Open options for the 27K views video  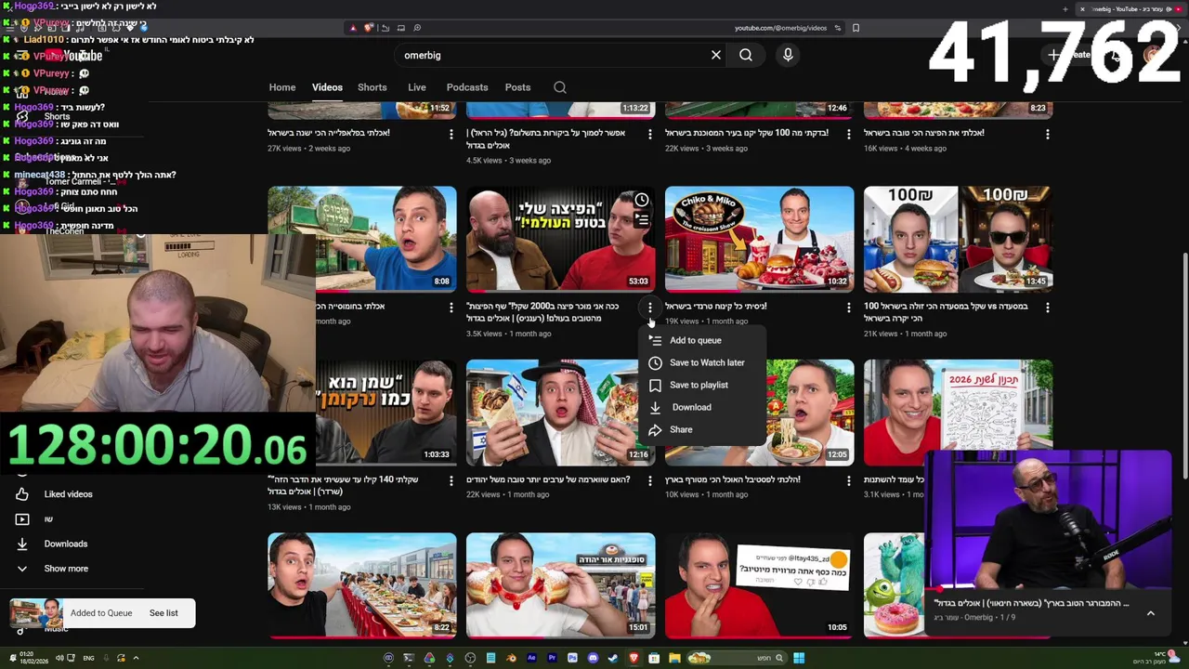(451, 134)
